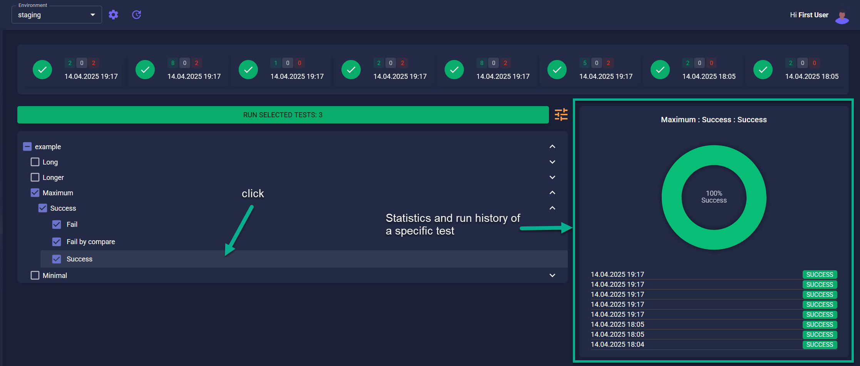
Task: Uncheck the Maximum checkbox
Action: coord(35,193)
